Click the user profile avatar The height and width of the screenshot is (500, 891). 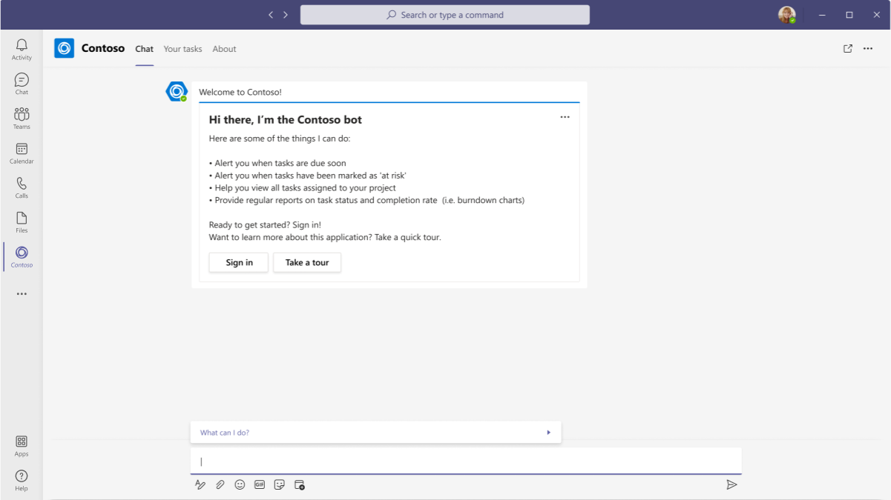pyautogui.click(x=786, y=15)
